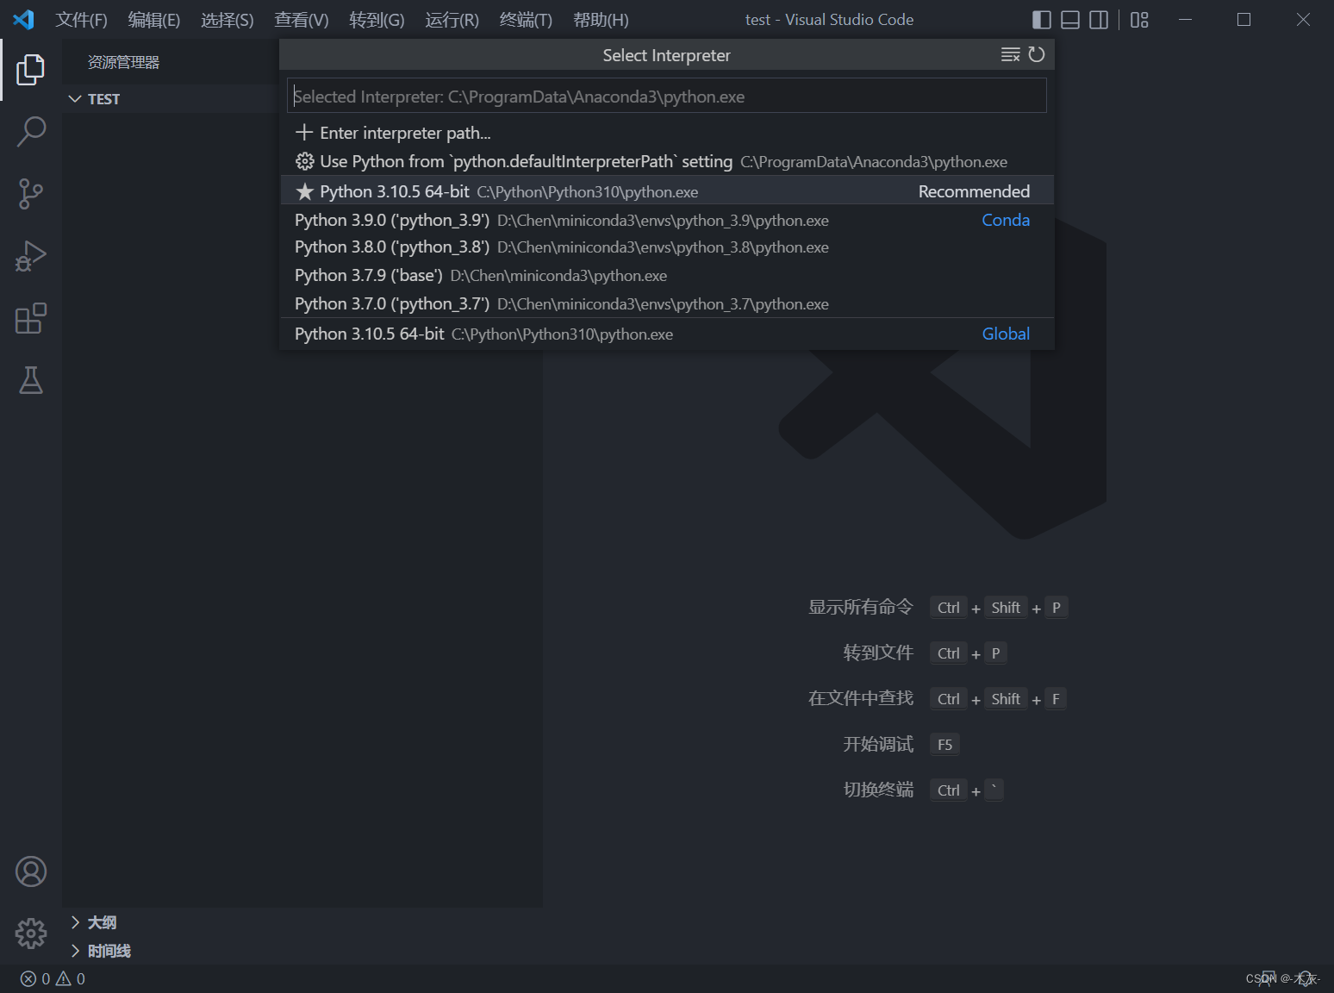Viewport: 1334px width, 993px height.
Task: Toggle bottom panel layout icon
Action: tap(1070, 20)
